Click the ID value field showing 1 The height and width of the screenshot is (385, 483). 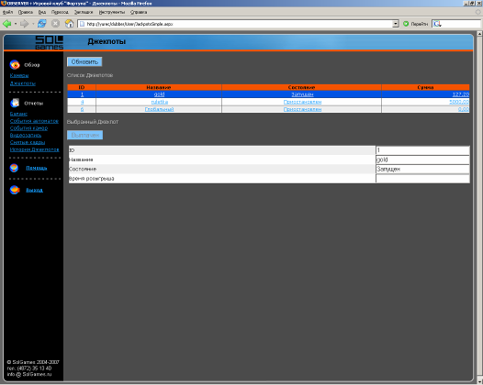coord(422,150)
